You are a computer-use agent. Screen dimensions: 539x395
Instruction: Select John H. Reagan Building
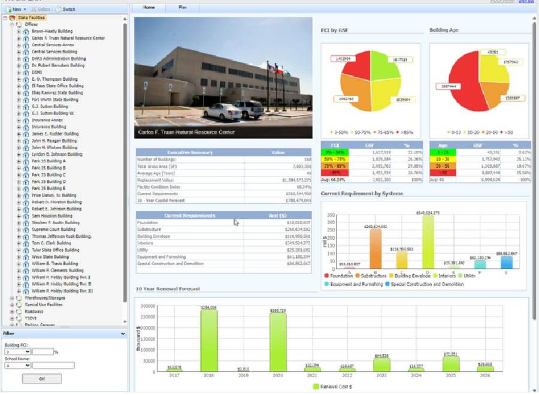click(54, 141)
